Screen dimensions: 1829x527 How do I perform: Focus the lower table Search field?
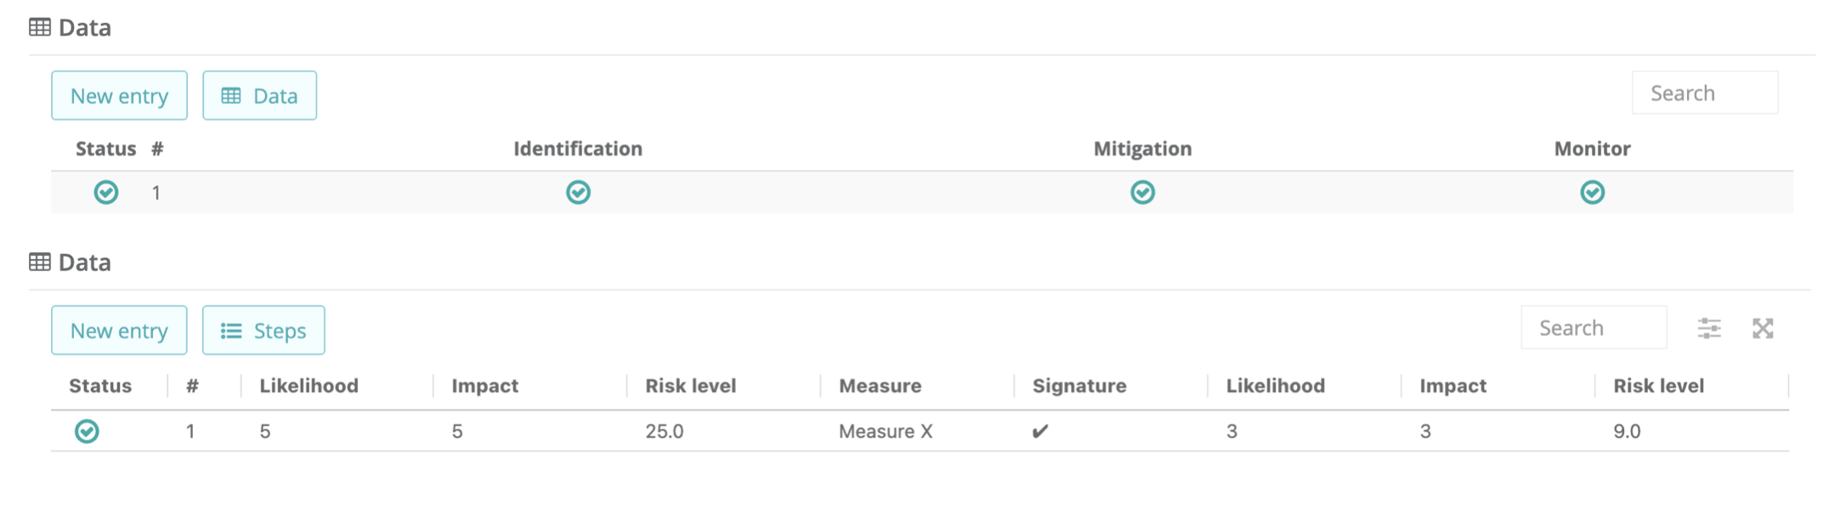point(1594,327)
